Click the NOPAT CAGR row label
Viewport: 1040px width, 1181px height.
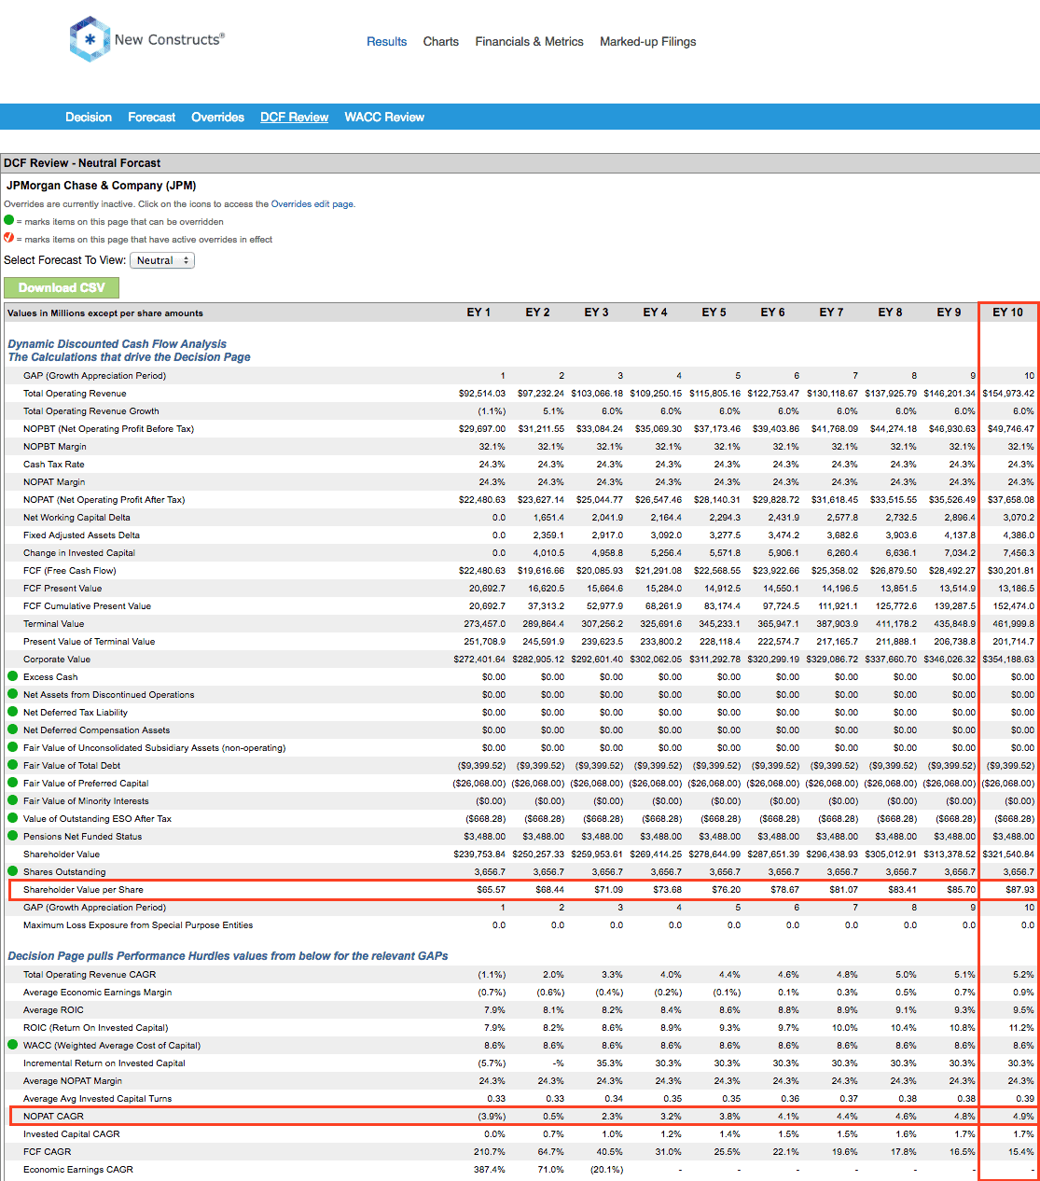(53, 1116)
